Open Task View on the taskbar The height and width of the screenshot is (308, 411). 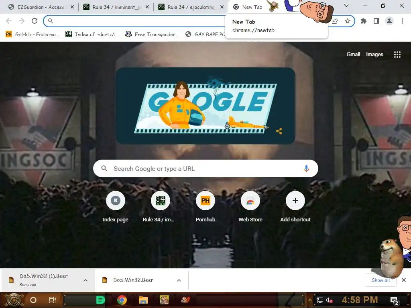53,300
